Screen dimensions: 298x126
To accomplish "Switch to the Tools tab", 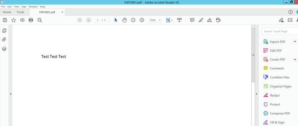I will pos(20,12).
